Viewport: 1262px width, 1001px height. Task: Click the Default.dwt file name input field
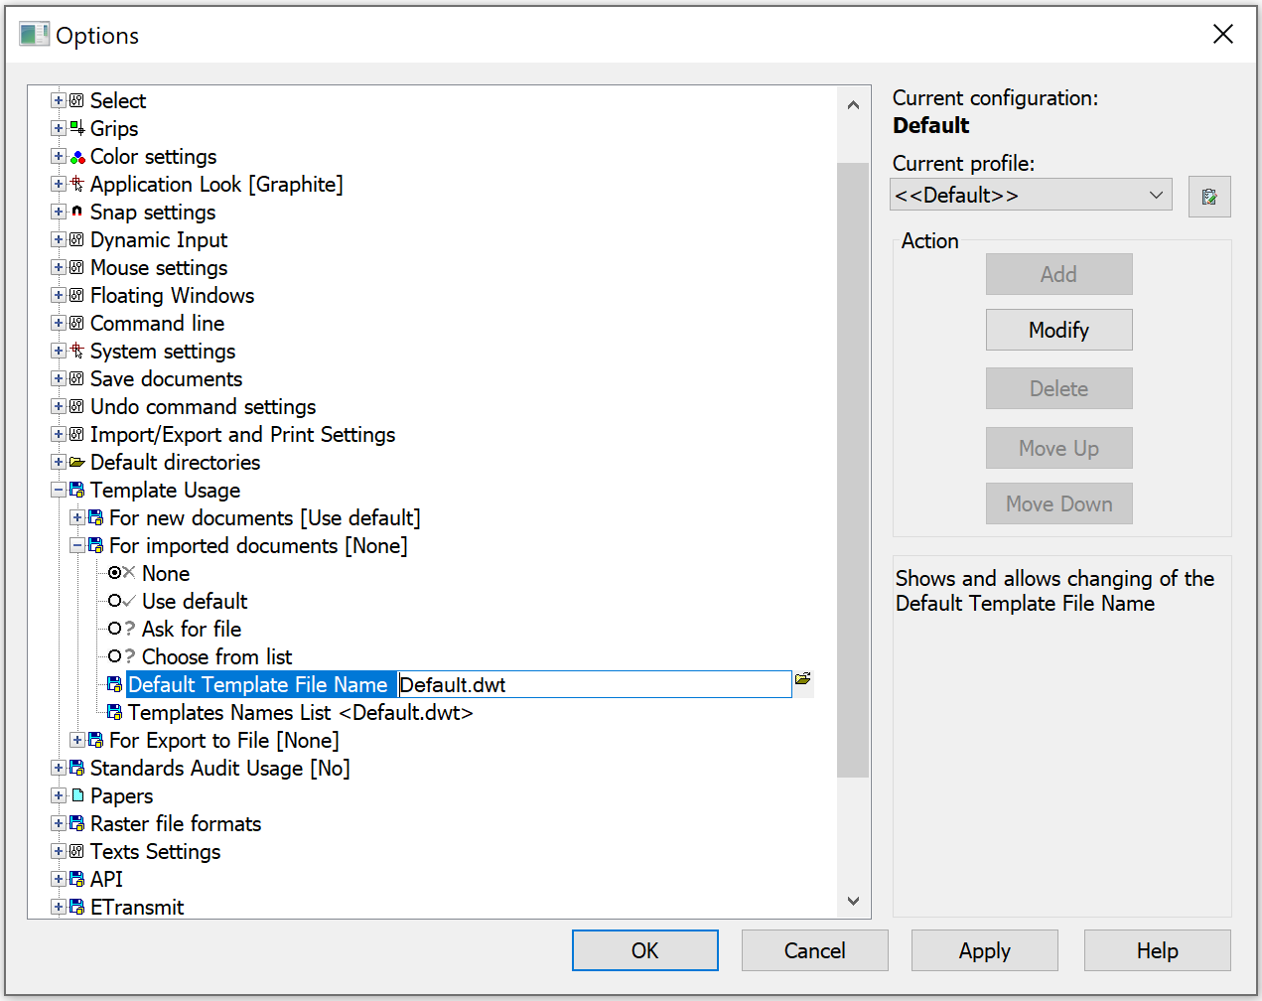click(594, 685)
